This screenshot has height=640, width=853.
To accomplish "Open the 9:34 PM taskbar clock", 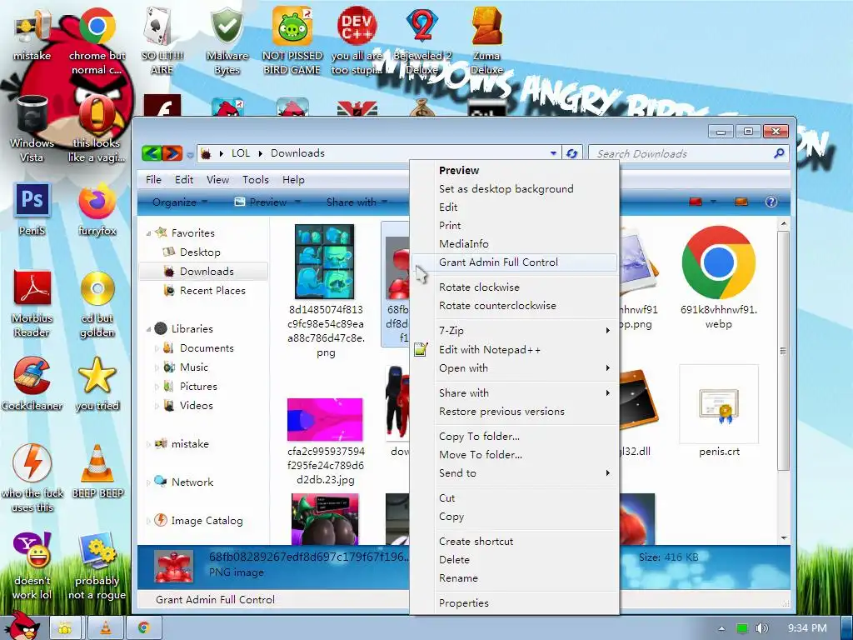I will tap(806, 628).
